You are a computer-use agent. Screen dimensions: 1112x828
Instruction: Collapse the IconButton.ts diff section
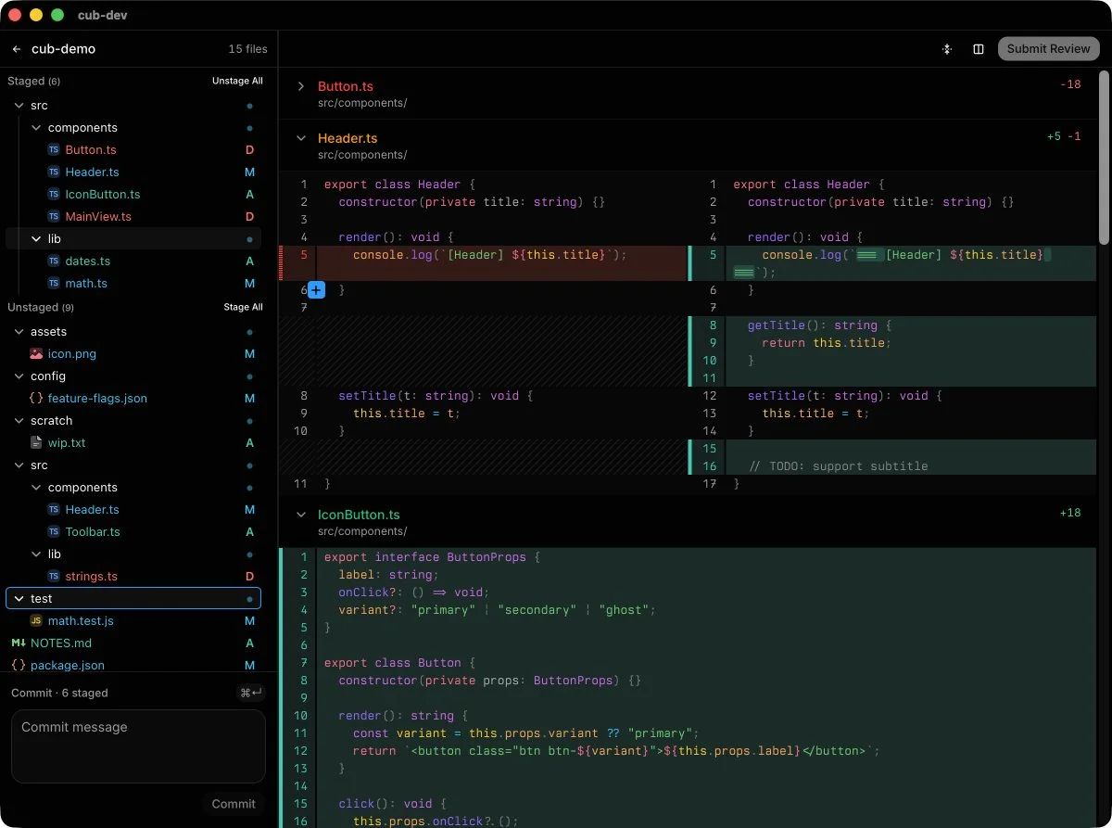tap(300, 515)
